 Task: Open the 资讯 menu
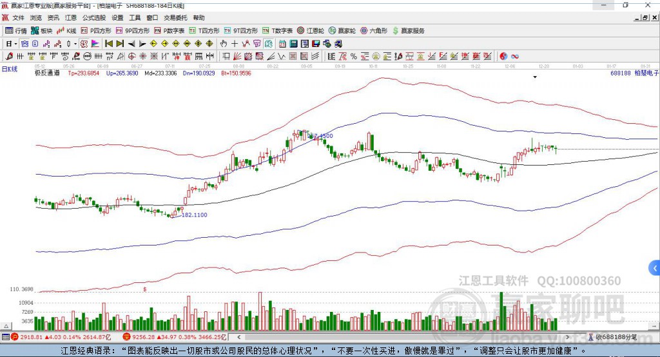tap(53, 17)
